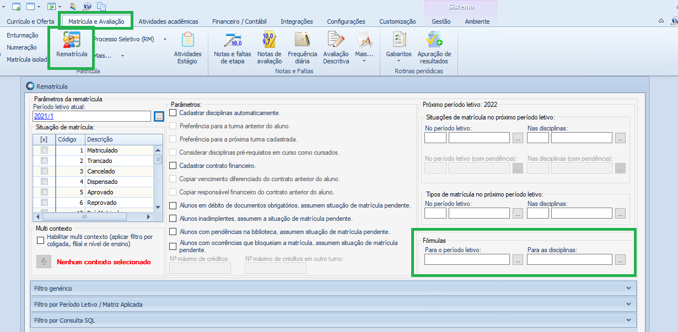Open Atividades Estágio
The height and width of the screenshot is (332, 678).
(187, 48)
